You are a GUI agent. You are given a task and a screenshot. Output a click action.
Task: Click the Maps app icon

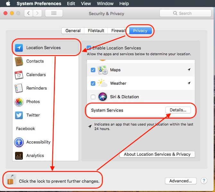click(103, 70)
